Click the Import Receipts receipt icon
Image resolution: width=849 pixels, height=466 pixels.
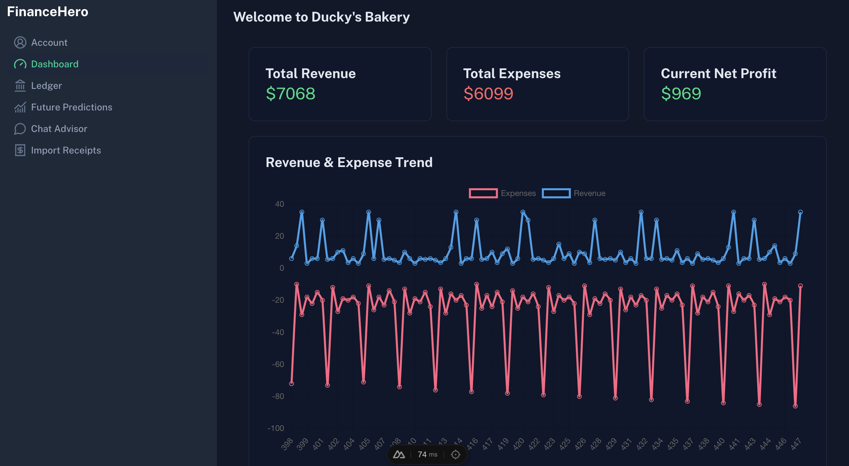20,150
